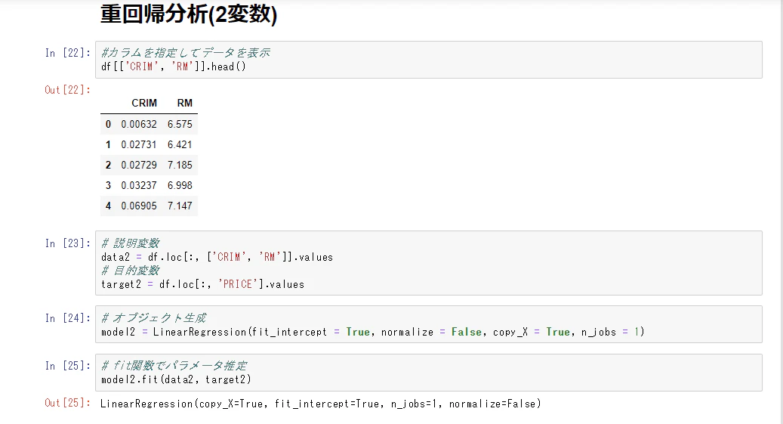This screenshot has width=783, height=424.
Task: Select code cell In [23] defining data2
Action: 428,263
